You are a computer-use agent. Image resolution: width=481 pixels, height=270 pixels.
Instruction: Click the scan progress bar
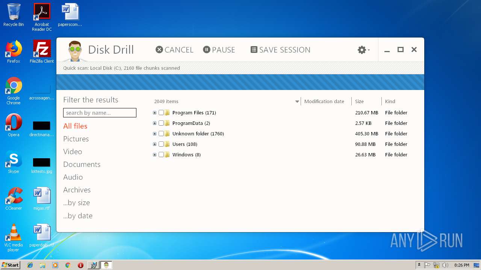point(240,82)
